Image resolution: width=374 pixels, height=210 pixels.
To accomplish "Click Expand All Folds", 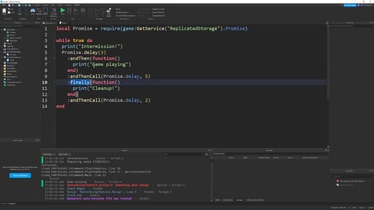I will coord(158,12).
